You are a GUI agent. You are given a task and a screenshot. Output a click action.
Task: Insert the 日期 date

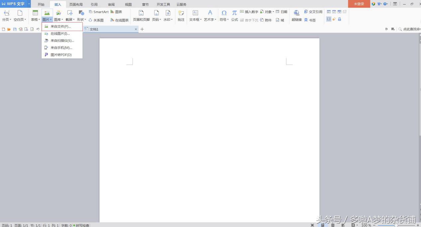(281, 12)
